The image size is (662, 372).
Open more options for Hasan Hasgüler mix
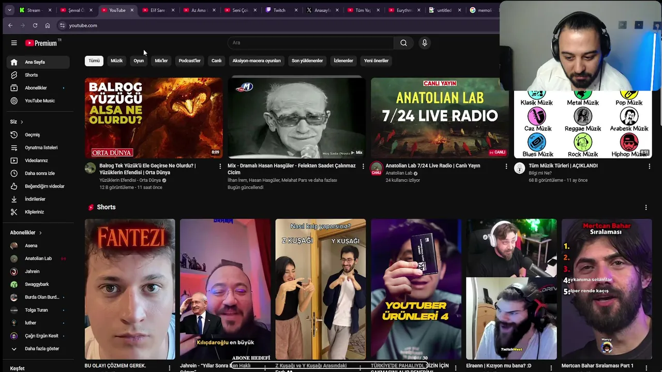click(x=363, y=166)
